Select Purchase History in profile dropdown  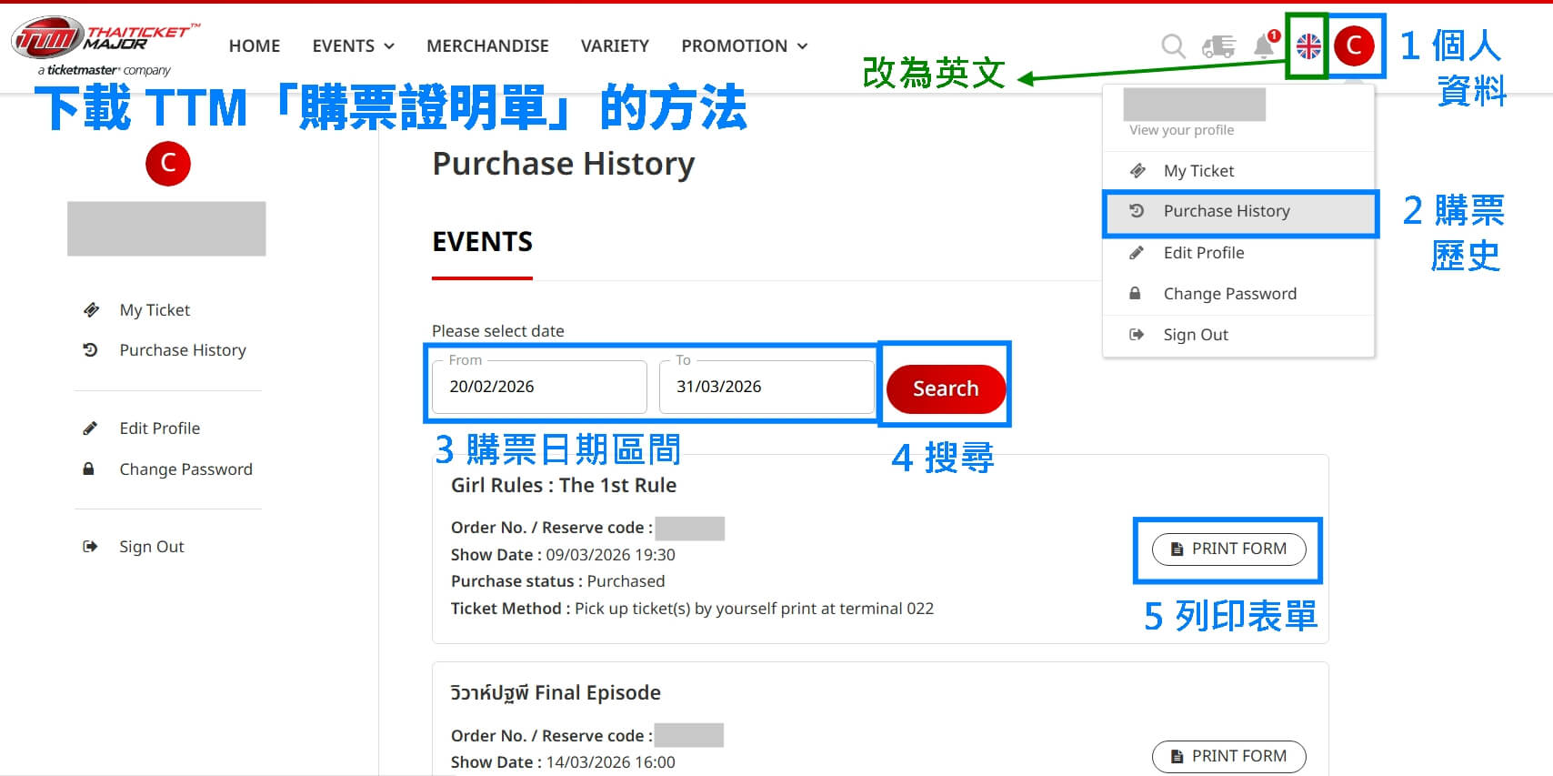[x=1226, y=211]
